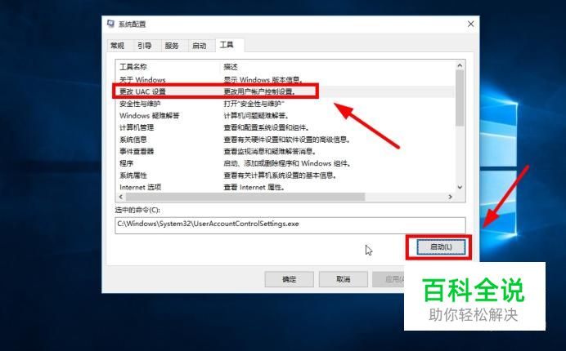Viewport: 566px width, 351px height.
Task: Confirm with the 确定 button
Action: (290, 279)
